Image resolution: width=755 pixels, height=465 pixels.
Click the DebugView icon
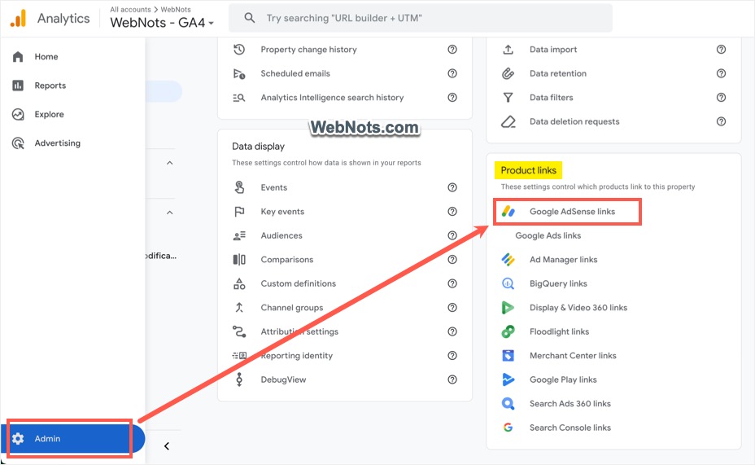point(239,379)
